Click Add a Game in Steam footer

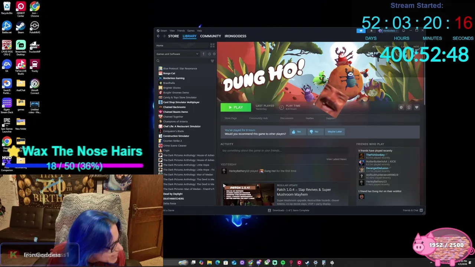click(168, 210)
